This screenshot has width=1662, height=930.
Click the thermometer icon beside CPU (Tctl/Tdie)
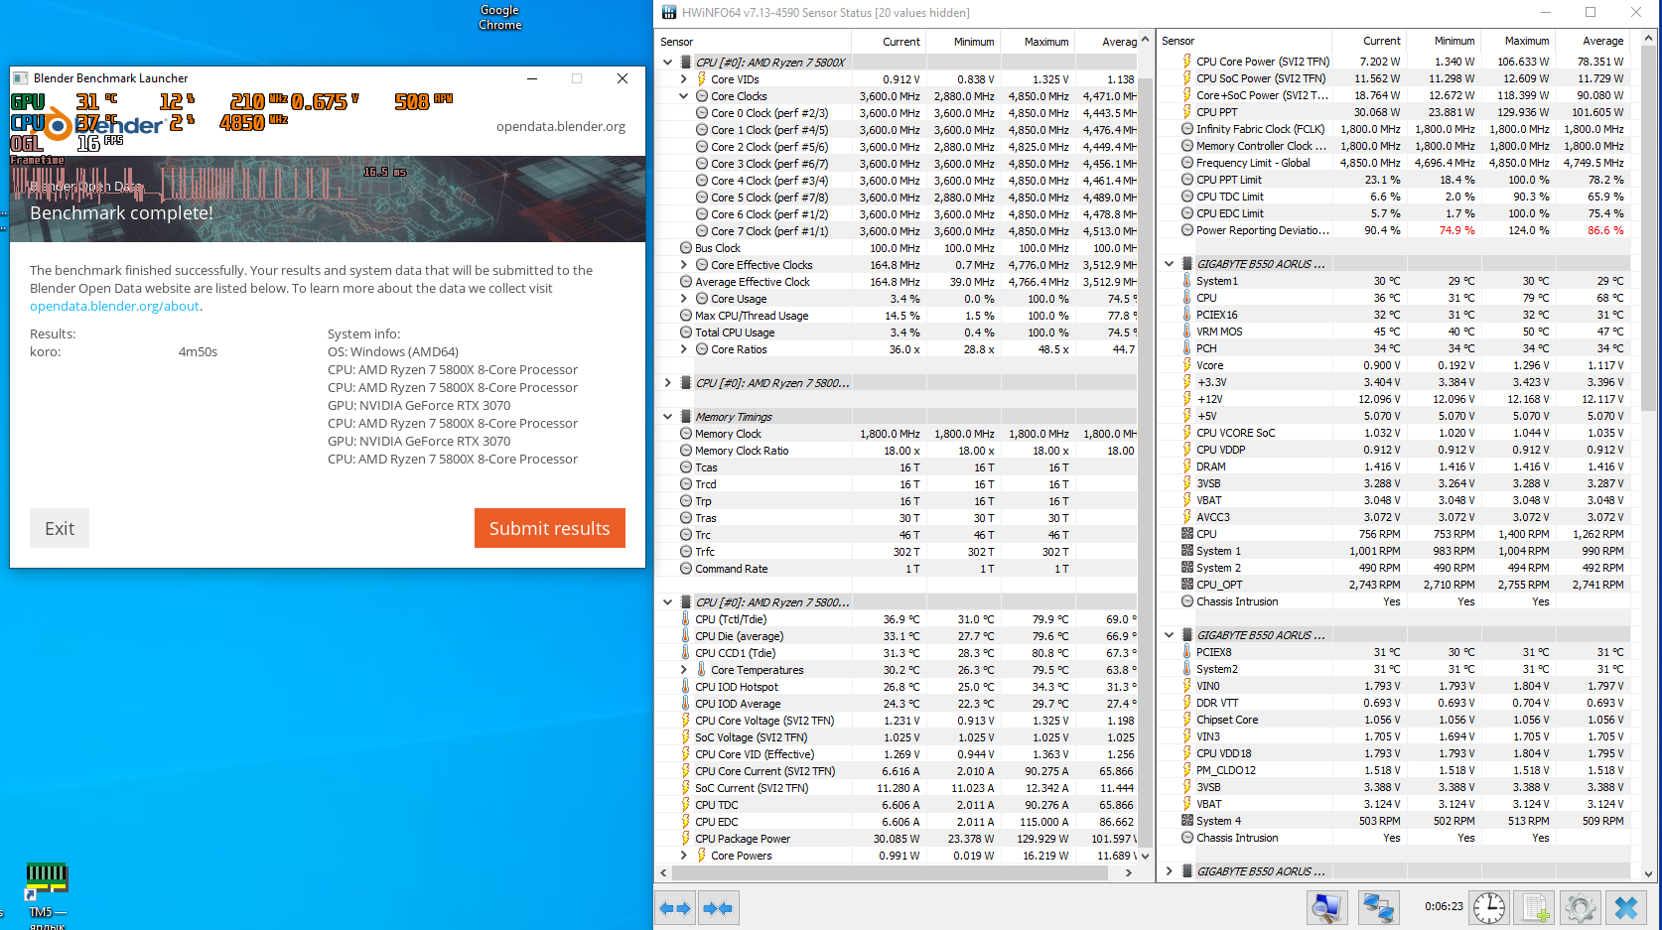tap(685, 619)
